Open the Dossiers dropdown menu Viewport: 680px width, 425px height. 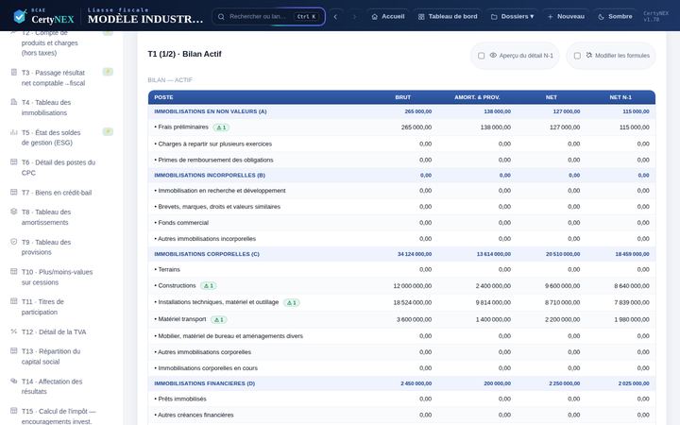point(512,16)
